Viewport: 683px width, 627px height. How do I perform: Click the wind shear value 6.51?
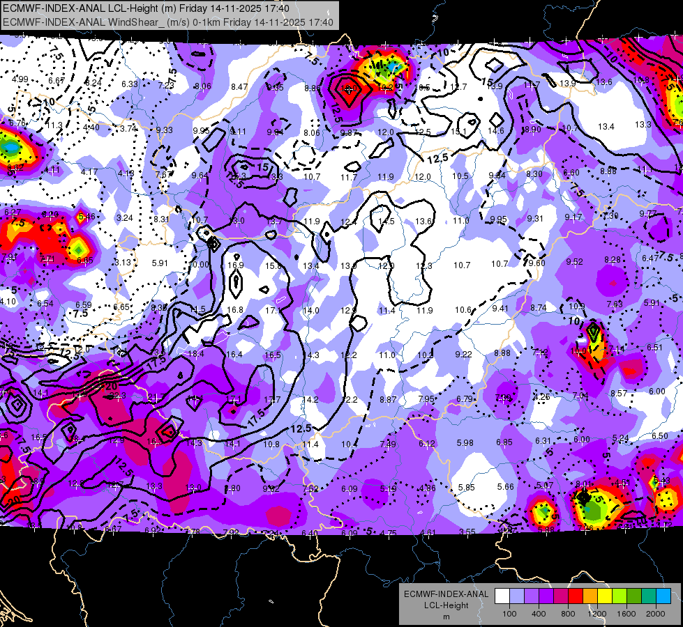tap(654, 347)
